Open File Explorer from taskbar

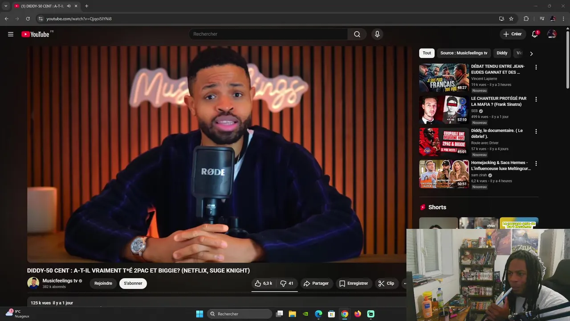coord(292,314)
